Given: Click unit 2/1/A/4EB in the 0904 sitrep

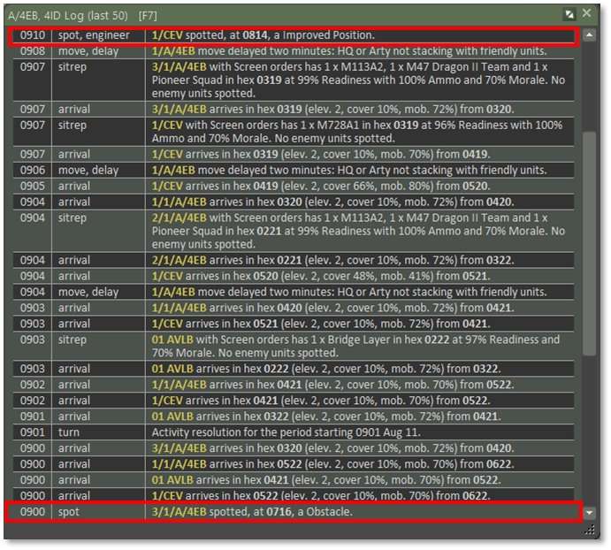Looking at the screenshot, I should tap(179, 218).
